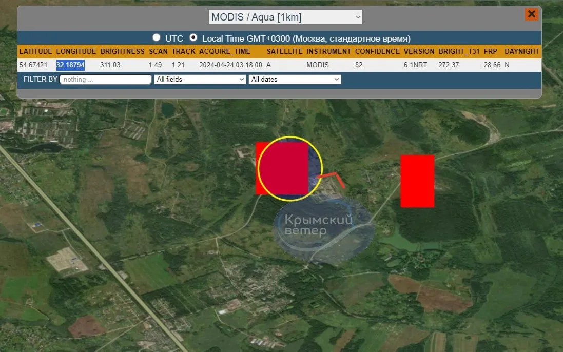The height and width of the screenshot is (352, 563).
Task: Click the ACQUIRE_TIME column header
Action: click(224, 51)
